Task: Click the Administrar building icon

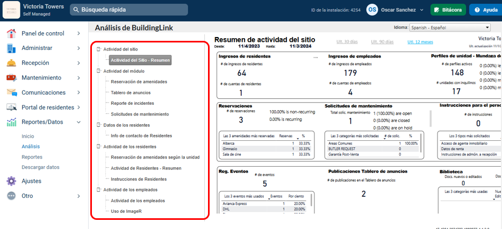Action: [11, 48]
